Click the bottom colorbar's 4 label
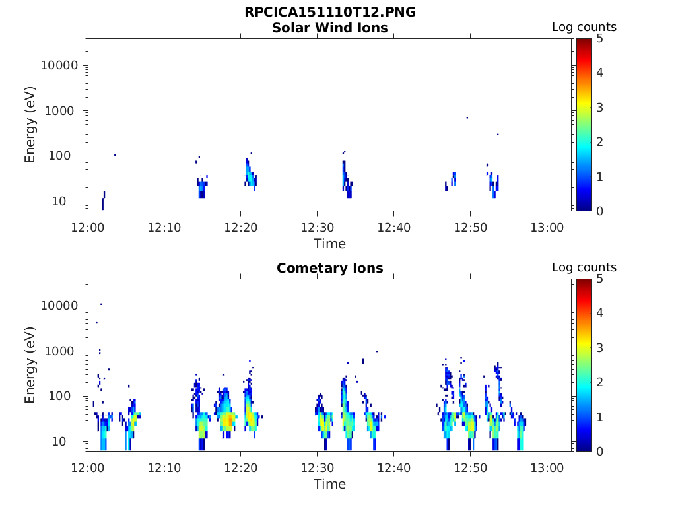The width and height of the screenshot is (676, 507). point(599,313)
